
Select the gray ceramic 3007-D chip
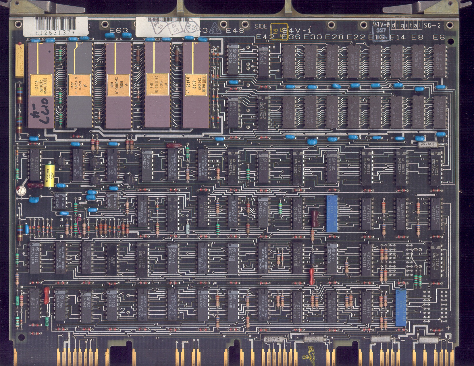[x=80, y=85]
